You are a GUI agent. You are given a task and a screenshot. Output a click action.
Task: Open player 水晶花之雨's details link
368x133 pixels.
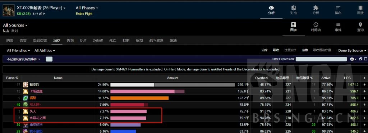click(37, 118)
